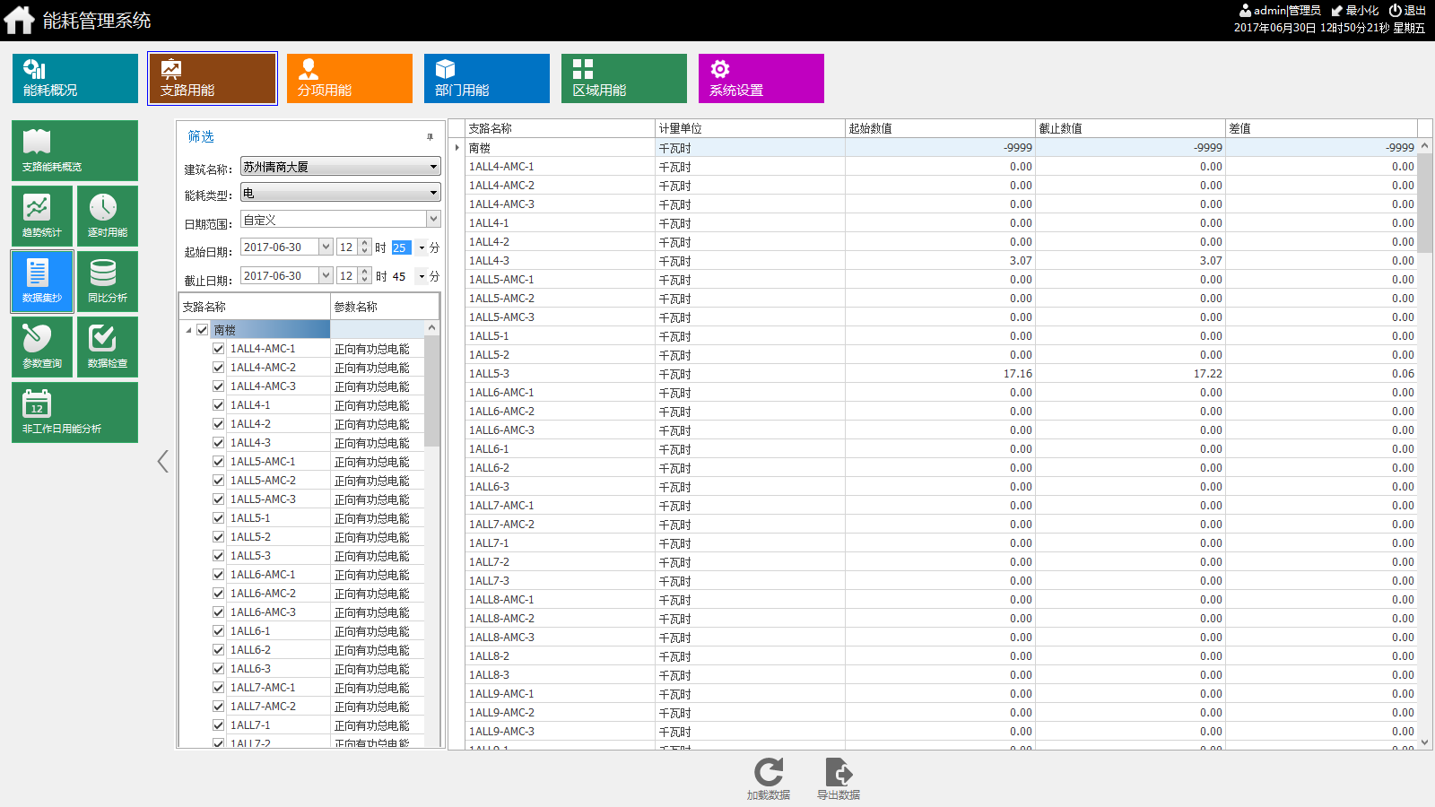
Task: Select 支路能耗概览 in the sidebar
Action: click(x=74, y=151)
